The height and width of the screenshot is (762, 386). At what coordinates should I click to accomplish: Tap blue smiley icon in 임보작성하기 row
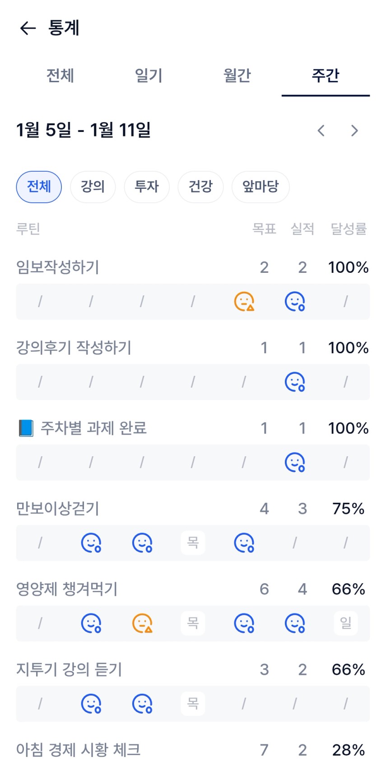[x=295, y=302]
